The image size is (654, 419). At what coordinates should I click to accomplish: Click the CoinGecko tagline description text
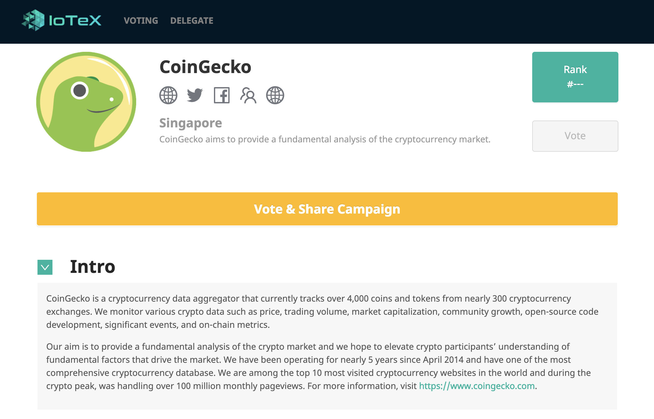tap(325, 139)
